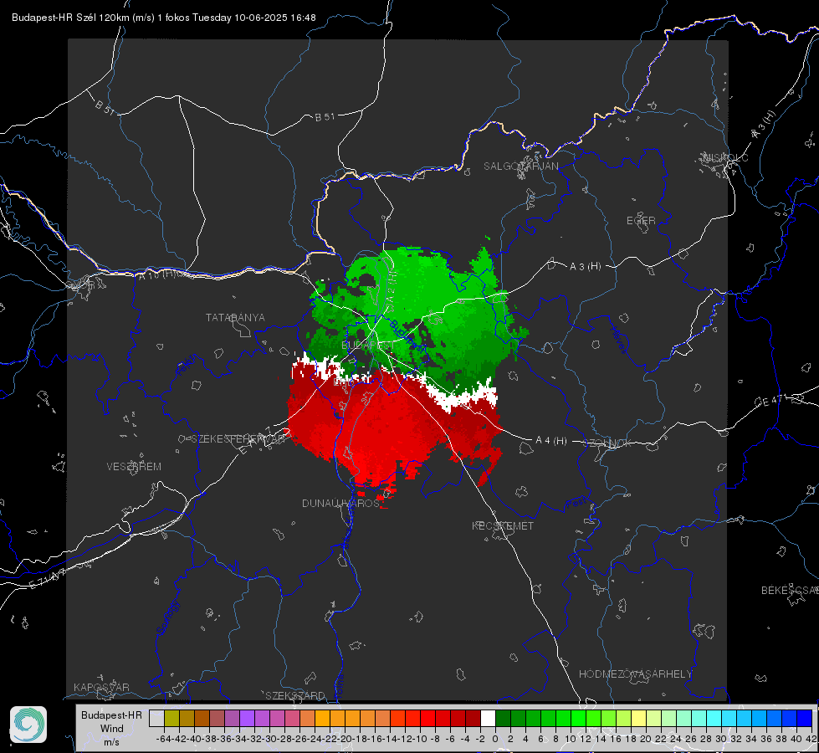Select the VESZPRÉM city label

point(134,466)
